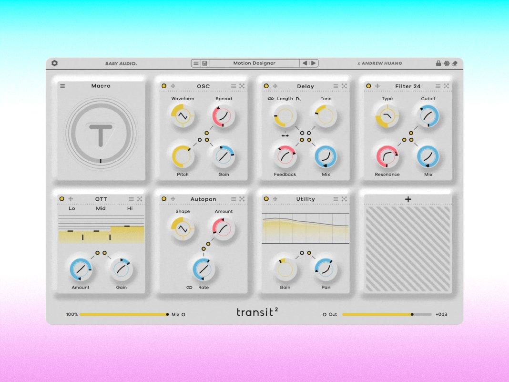Click the "+0dB" output value
This screenshot has width=509, height=382.
[x=441, y=314]
